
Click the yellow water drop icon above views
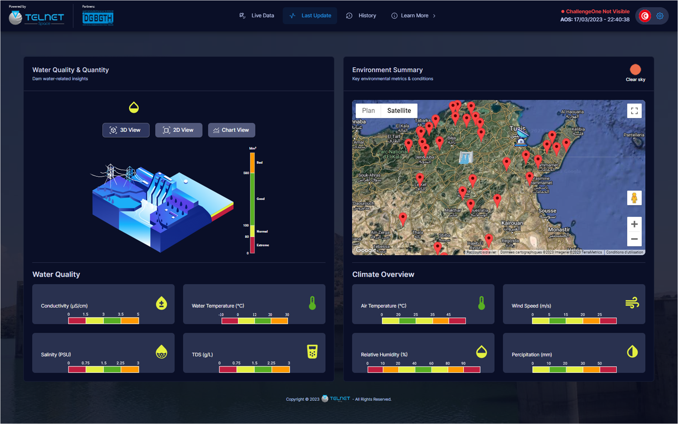[134, 107]
